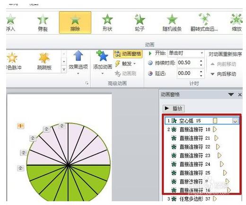The width and height of the screenshot is (246, 205).
Task: Open 效果选项 effect options
Action: (78, 62)
